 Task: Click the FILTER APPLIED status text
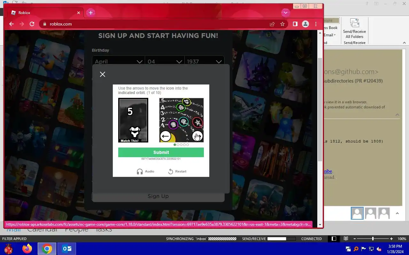pos(14,239)
